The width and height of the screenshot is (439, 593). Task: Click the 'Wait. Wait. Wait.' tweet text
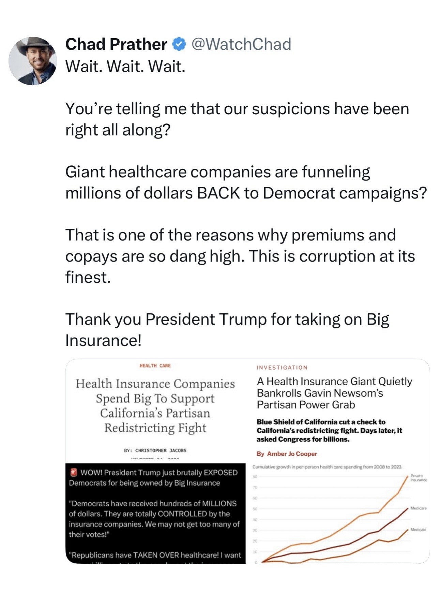click(x=125, y=66)
